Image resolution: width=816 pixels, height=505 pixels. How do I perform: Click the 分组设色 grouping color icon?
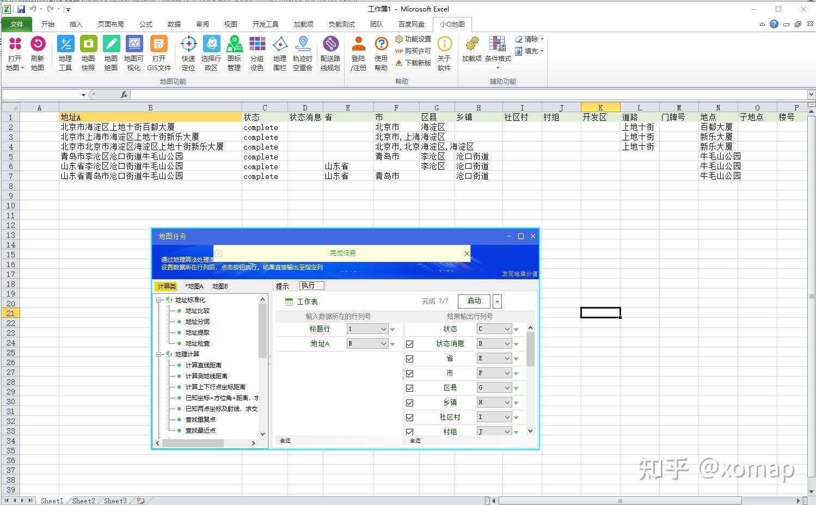[257, 53]
